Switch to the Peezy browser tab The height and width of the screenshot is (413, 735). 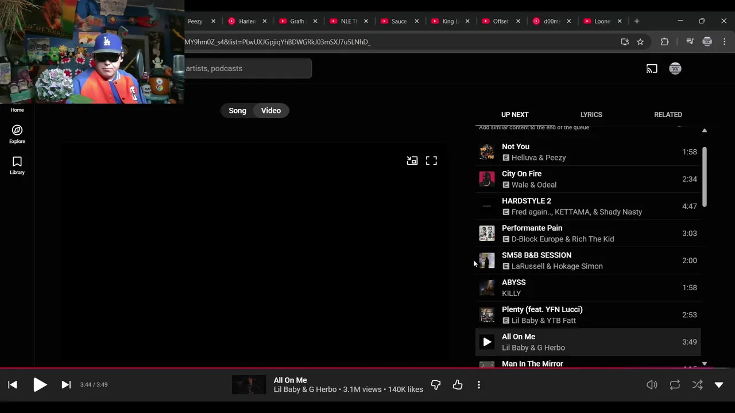[195, 21]
